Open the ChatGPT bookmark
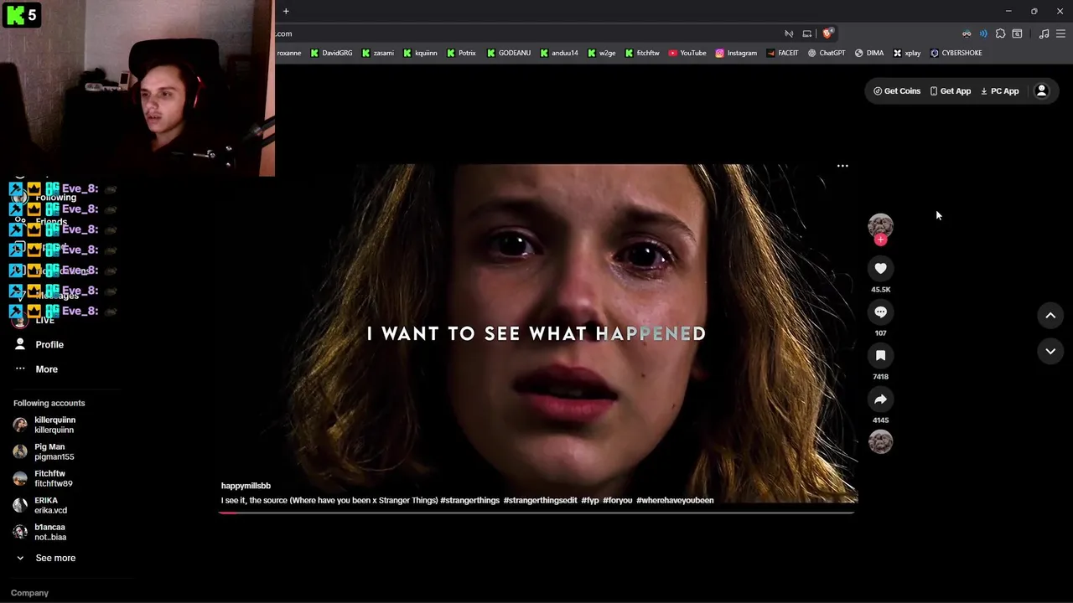Image resolution: width=1073 pixels, height=603 pixels. coord(827,53)
